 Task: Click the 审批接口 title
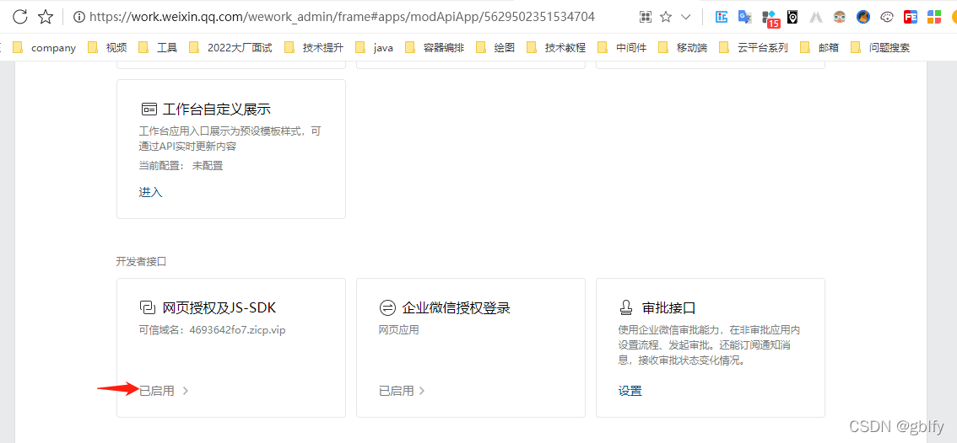click(668, 307)
